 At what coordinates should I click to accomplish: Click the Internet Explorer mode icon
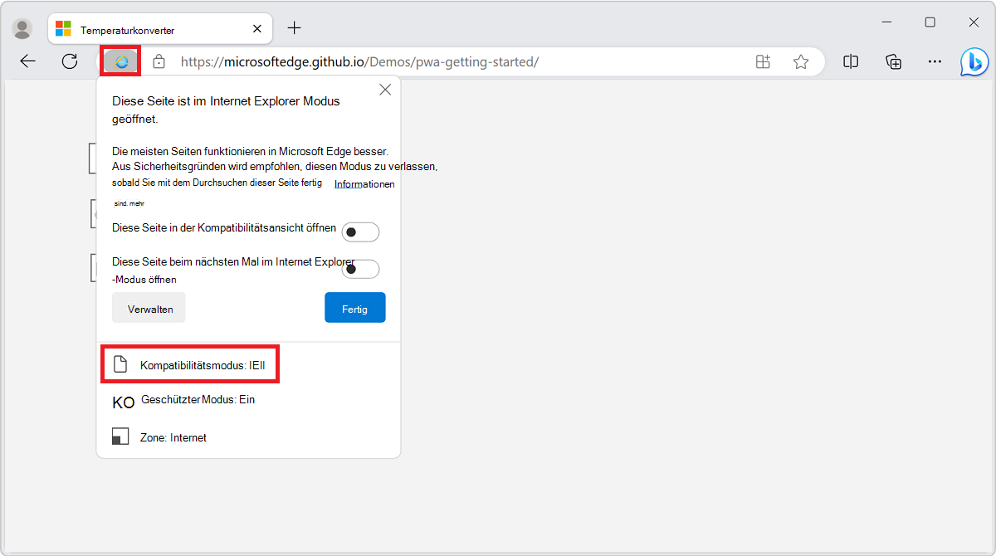(x=121, y=61)
